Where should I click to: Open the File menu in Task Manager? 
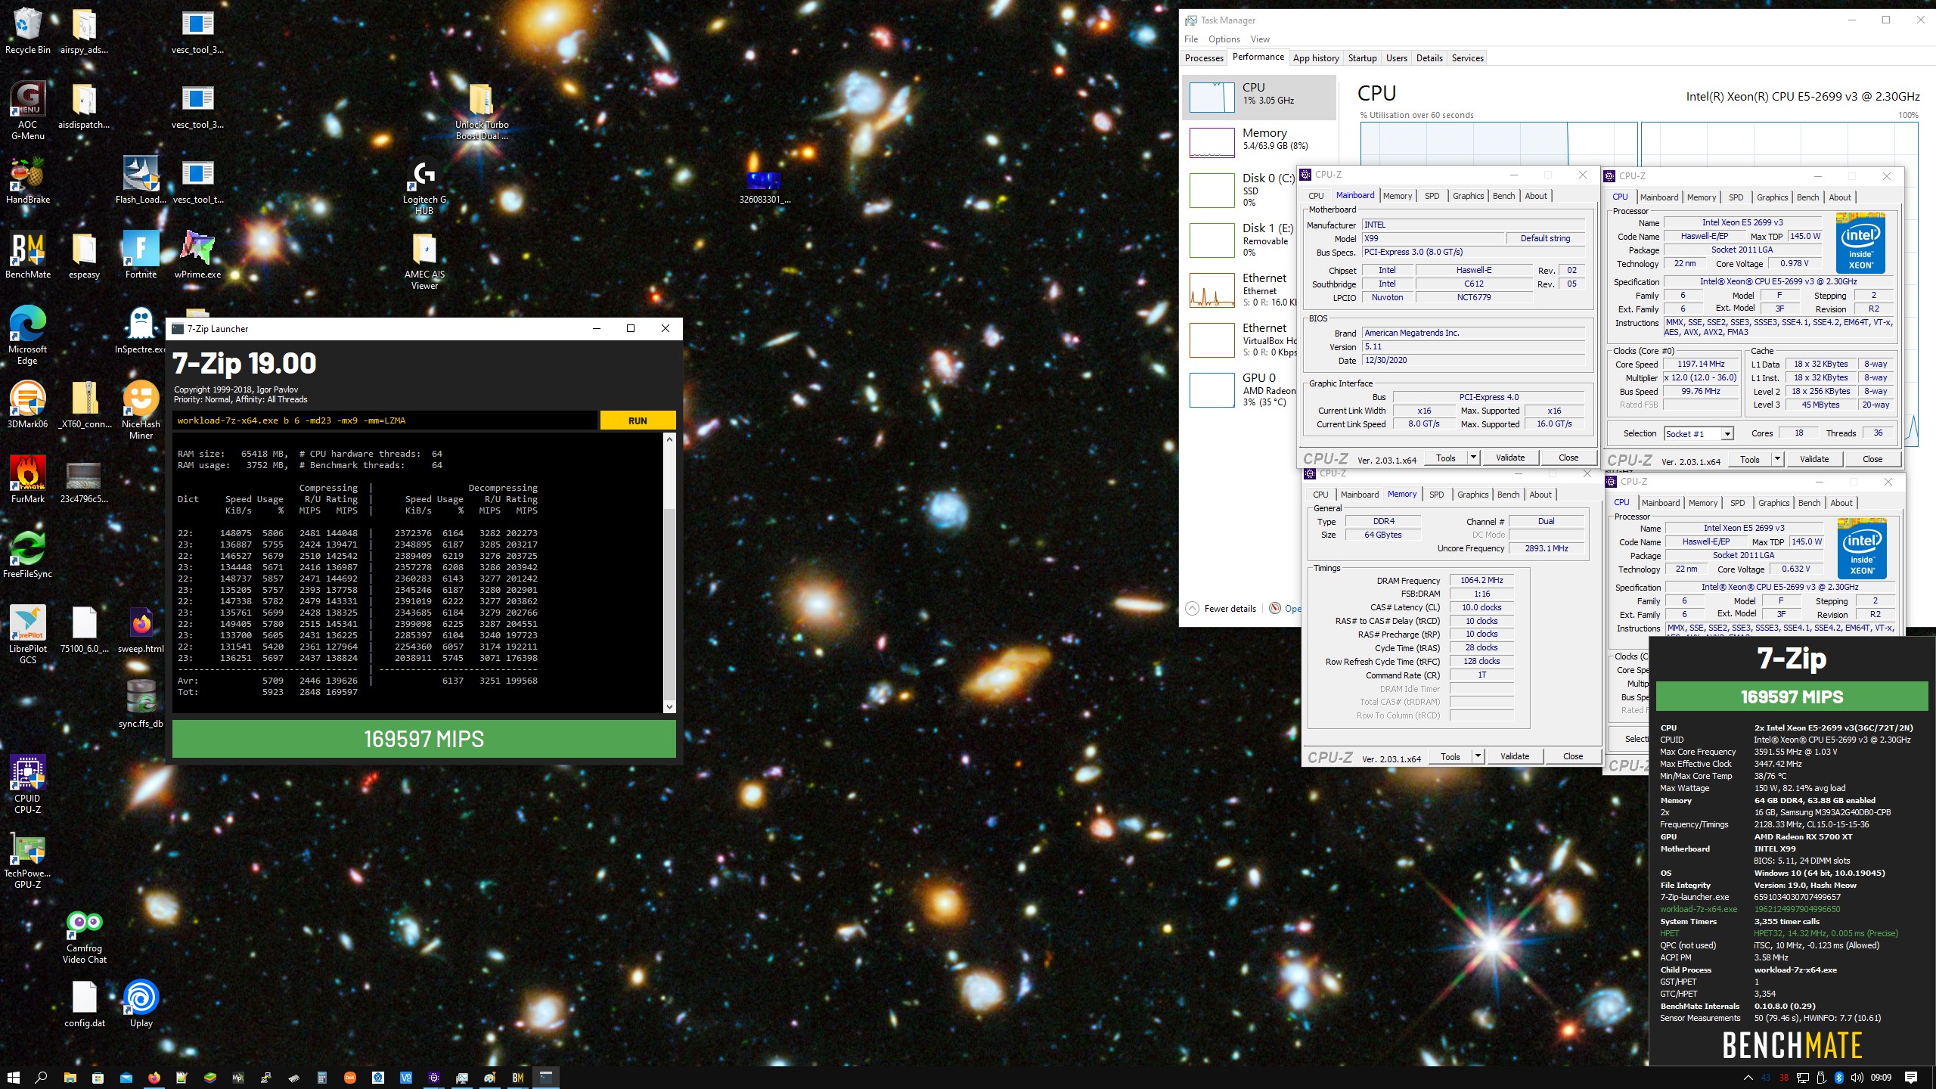(x=1191, y=39)
